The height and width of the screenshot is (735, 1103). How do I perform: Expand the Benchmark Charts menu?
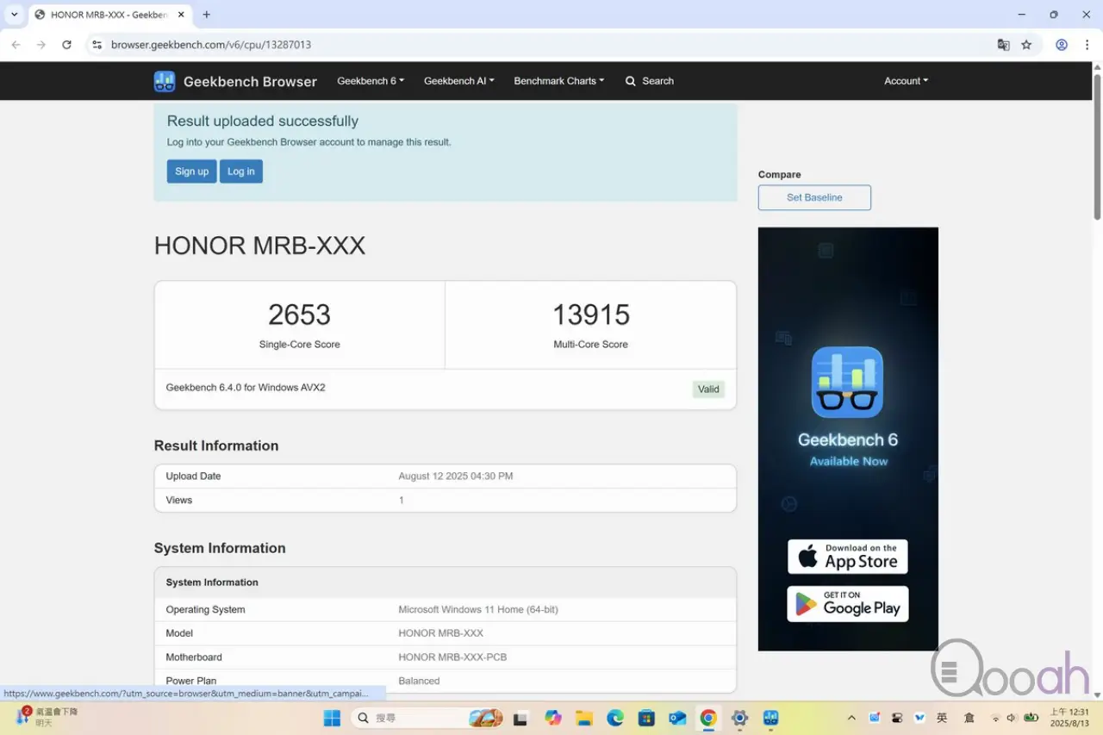click(x=559, y=81)
